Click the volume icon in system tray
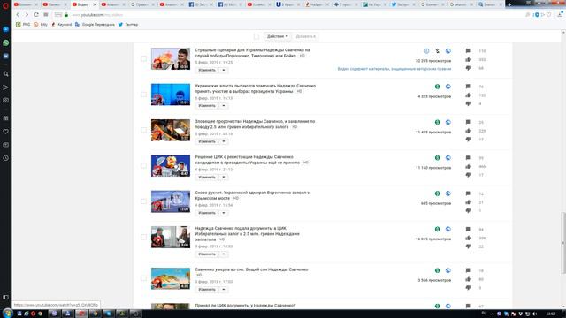This screenshot has width=566, height=318. (534, 314)
